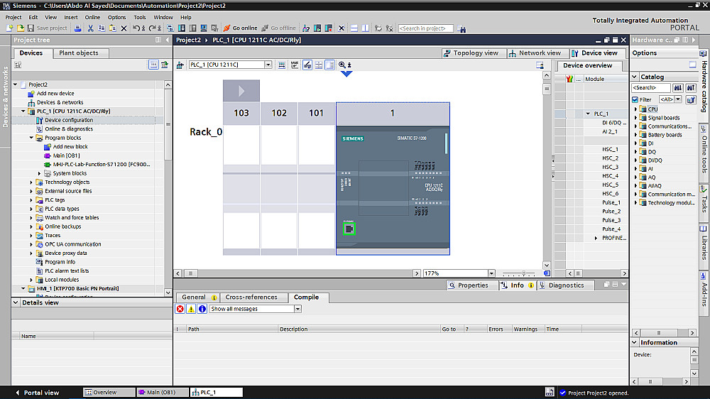Click Overview in bottom task bar
The width and height of the screenshot is (710, 399).
click(x=109, y=393)
